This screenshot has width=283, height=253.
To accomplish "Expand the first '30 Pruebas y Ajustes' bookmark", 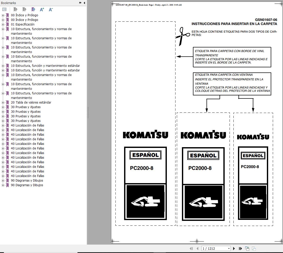I will pos(3,107).
